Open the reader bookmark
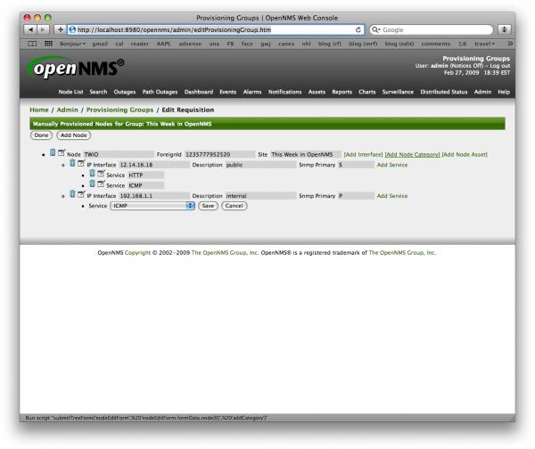Image resolution: width=535 pixels, height=449 pixels. [x=140, y=44]
